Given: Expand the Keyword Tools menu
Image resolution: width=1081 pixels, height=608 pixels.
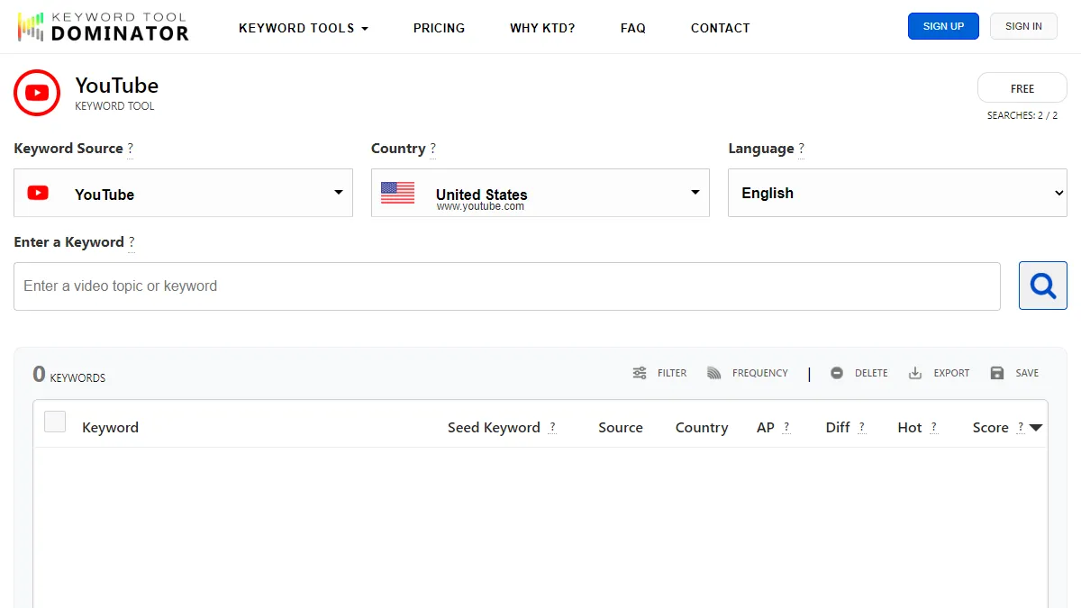Looking at the screenshot, I should (304, 28).
